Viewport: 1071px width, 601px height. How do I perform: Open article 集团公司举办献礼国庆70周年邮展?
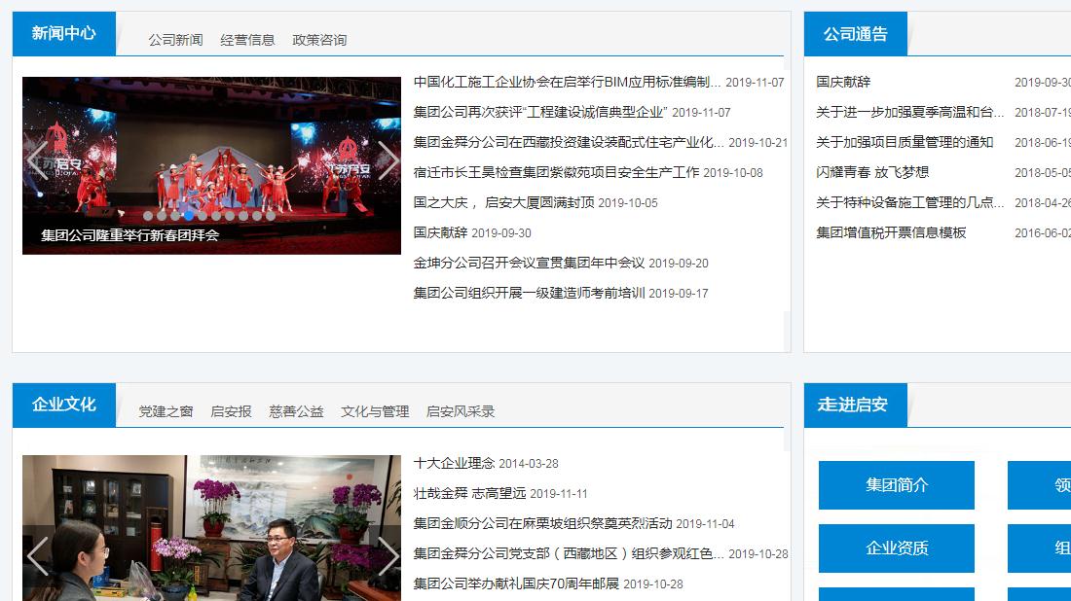pos(516,583)
